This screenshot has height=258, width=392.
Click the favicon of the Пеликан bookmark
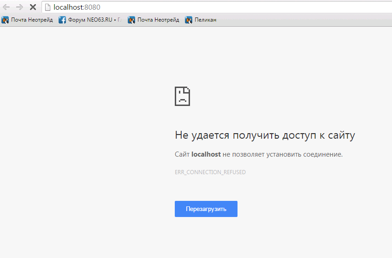point(189,20)
